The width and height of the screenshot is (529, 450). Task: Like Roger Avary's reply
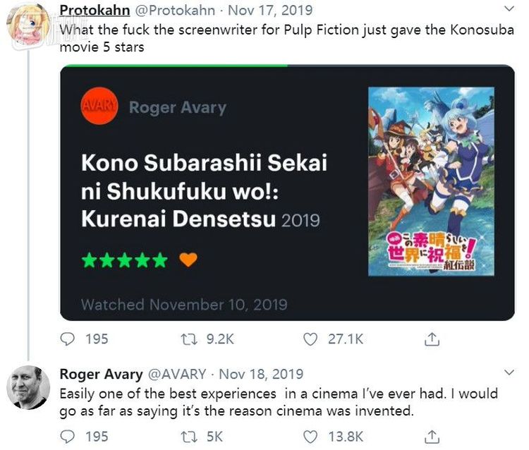(x=310, y=437)
